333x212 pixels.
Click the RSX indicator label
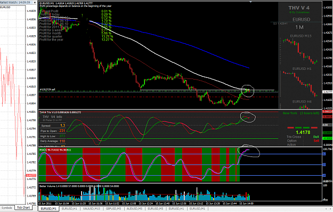pos(55,150)
